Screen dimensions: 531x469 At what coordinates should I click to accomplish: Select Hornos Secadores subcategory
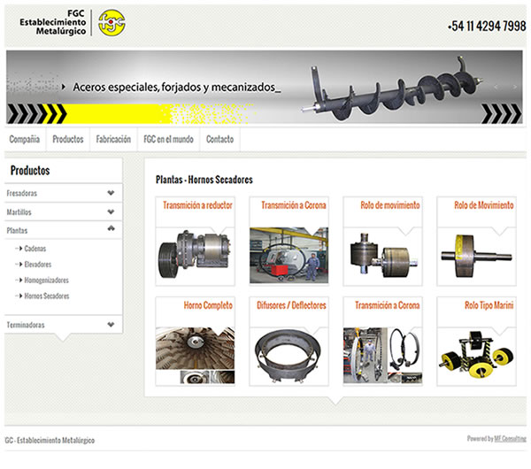[x=47, y=296]
